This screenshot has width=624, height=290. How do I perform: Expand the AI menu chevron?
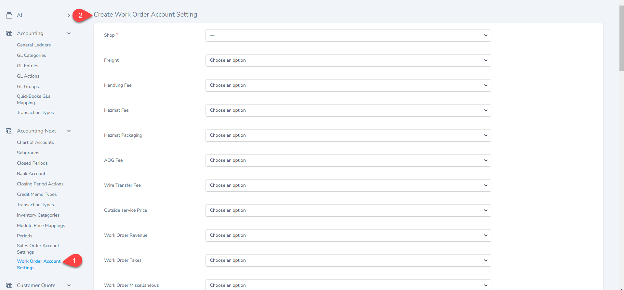coord(69,15)
